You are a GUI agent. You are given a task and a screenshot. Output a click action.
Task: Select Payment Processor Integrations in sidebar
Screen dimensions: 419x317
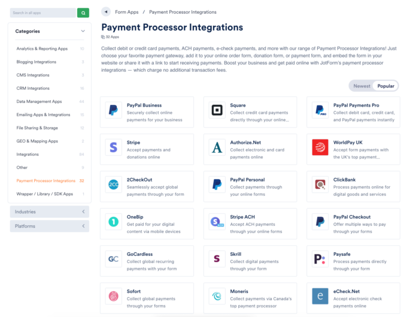coord(46,180)
